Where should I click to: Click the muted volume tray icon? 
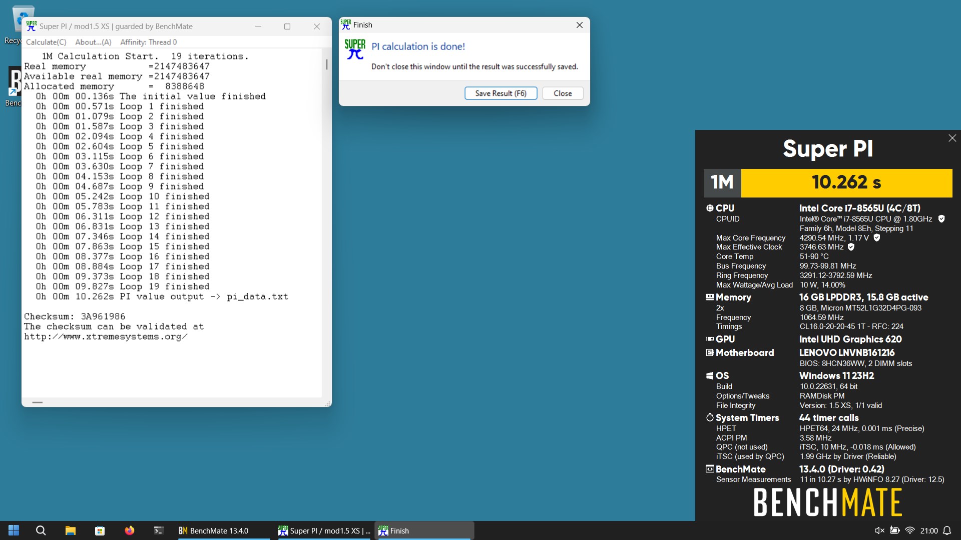pos(879,530)
